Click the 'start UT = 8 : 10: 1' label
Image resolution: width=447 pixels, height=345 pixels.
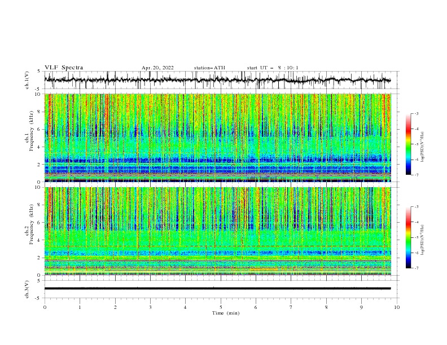273,68
